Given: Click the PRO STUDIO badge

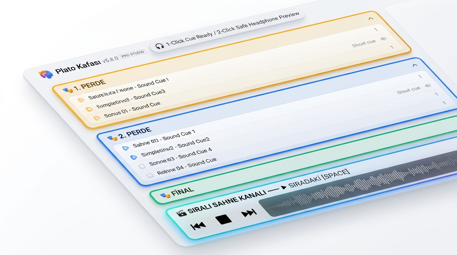Looking at the screenshot, I should pos(133,54).
